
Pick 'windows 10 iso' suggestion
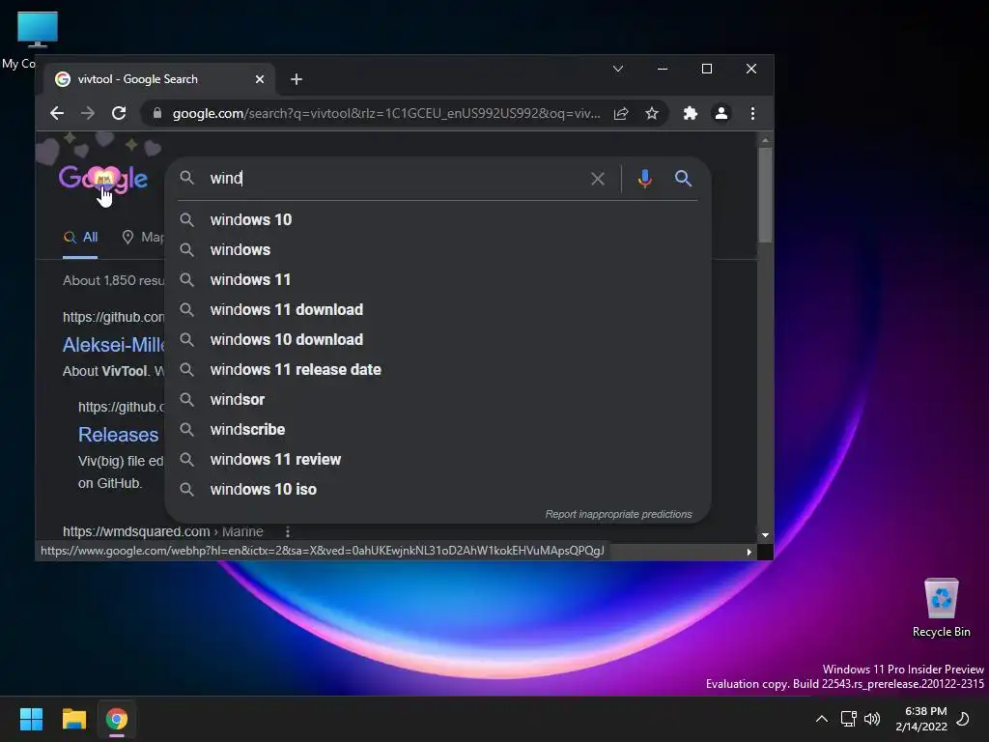(438, 490)
